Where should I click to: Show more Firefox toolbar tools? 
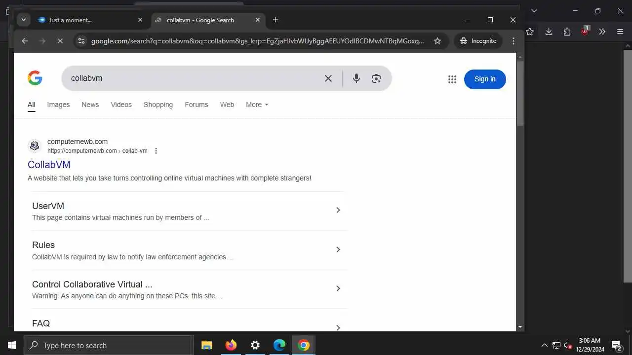(x=602, y=32)
